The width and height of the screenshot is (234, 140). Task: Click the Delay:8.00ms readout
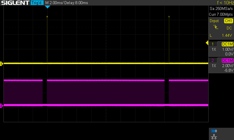tap(76, 3)
